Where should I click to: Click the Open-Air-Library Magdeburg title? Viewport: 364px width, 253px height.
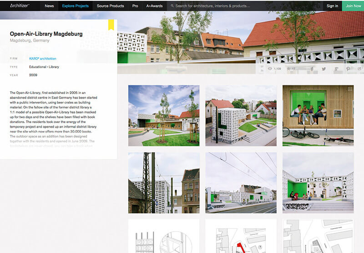pyautogui.click(x=46, y=34)
